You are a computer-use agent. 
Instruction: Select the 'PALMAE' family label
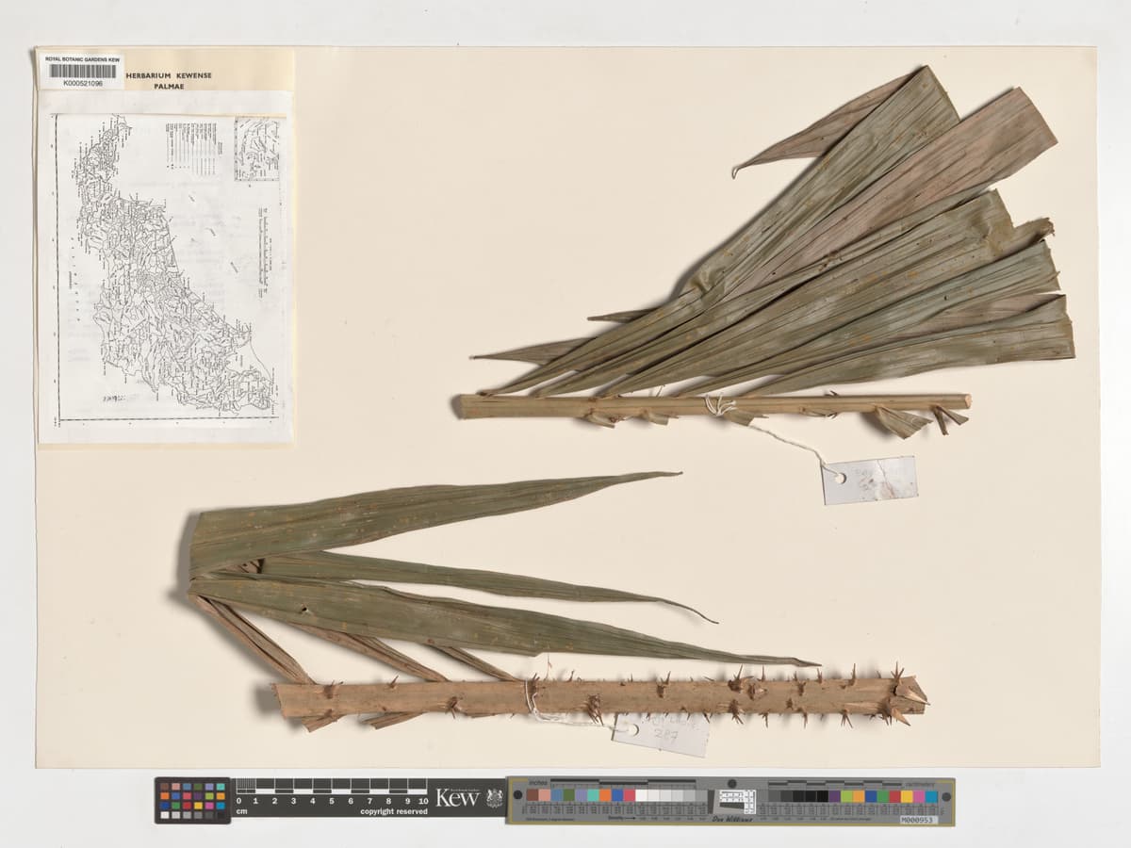(x=169, y=86)
